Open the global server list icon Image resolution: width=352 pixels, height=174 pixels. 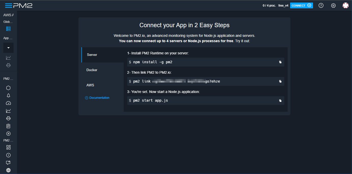pyautogui.click(x=8, y=29)
